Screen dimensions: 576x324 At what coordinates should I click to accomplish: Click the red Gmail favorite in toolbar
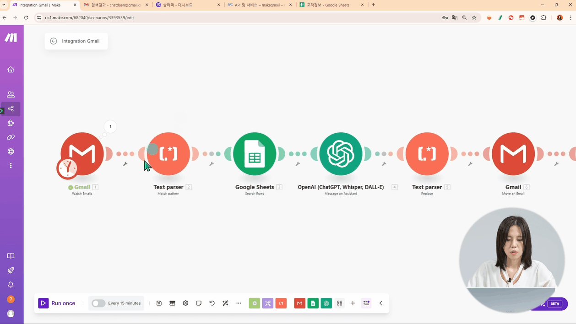[x=299, y=303]
